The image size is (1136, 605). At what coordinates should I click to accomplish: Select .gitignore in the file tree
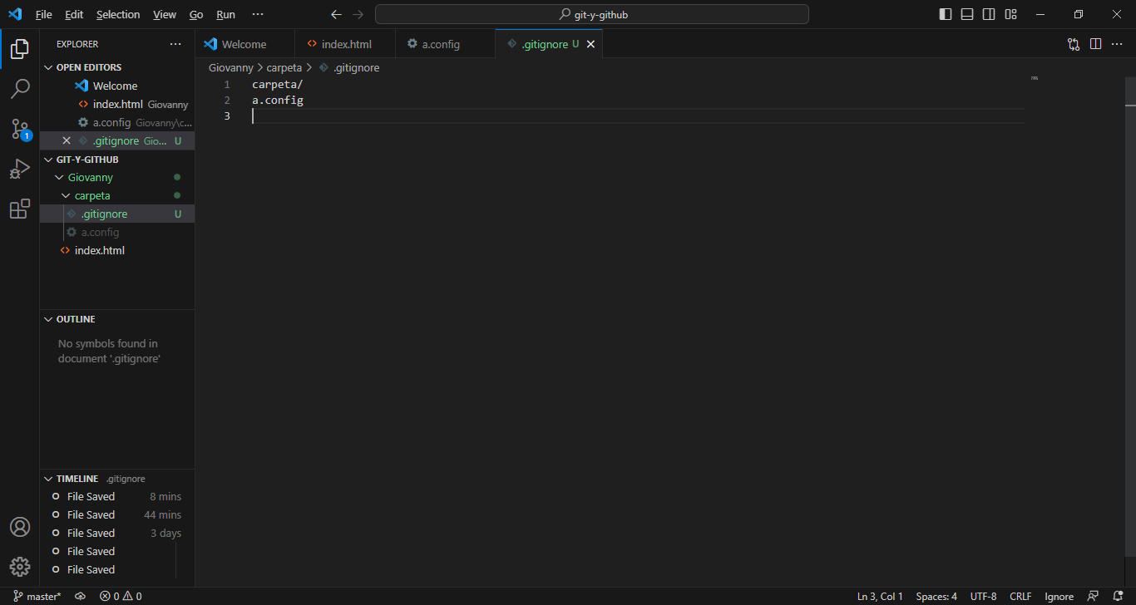pyautogui.click(x=117, y=214)
